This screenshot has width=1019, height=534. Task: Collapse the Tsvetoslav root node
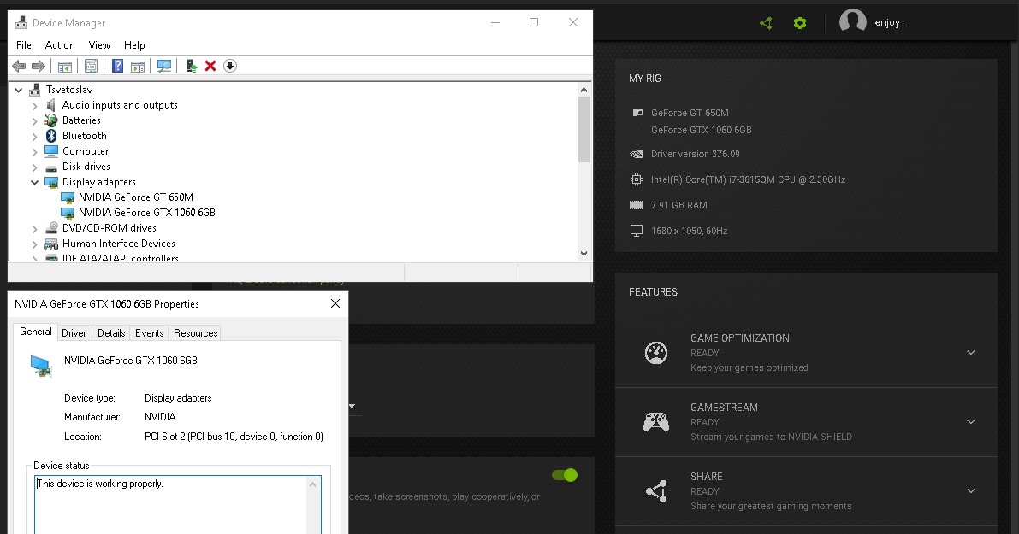(x=18, y=90)
